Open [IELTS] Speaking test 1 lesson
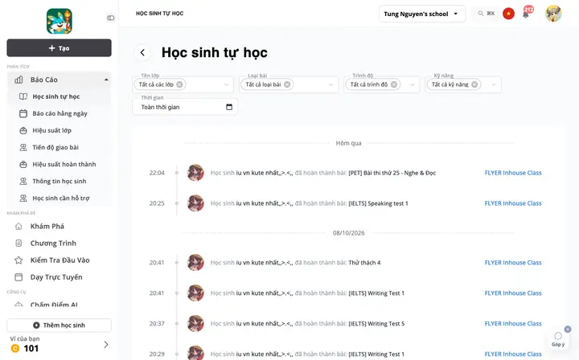 tap(378, 203)
